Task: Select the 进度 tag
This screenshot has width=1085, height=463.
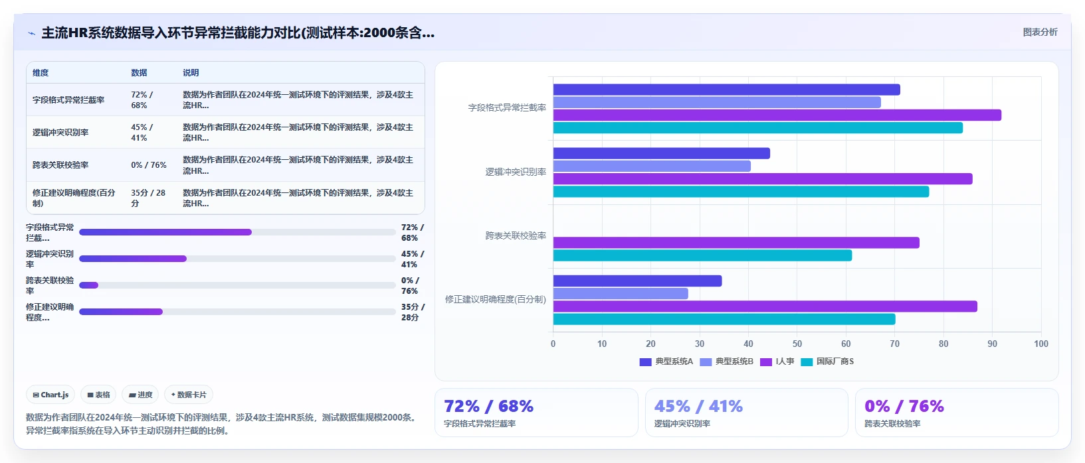Action: (x=140, y=395)
